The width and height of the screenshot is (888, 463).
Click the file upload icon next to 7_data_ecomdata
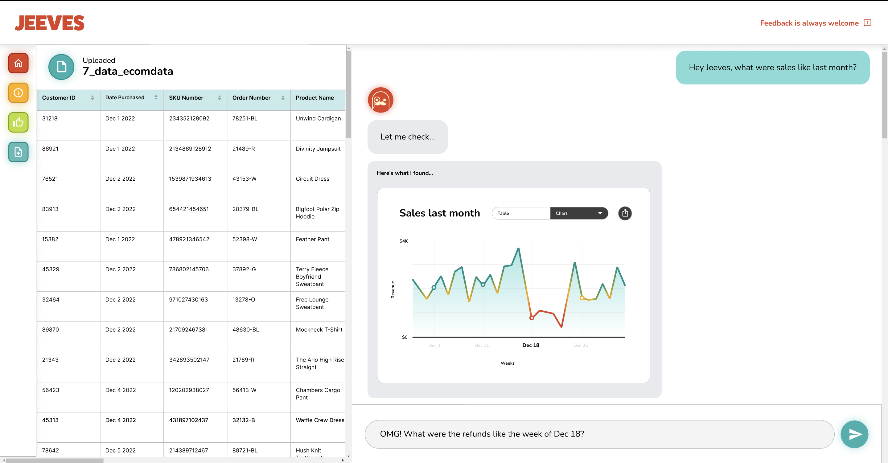pyautogui.click(x=61, y=66)
